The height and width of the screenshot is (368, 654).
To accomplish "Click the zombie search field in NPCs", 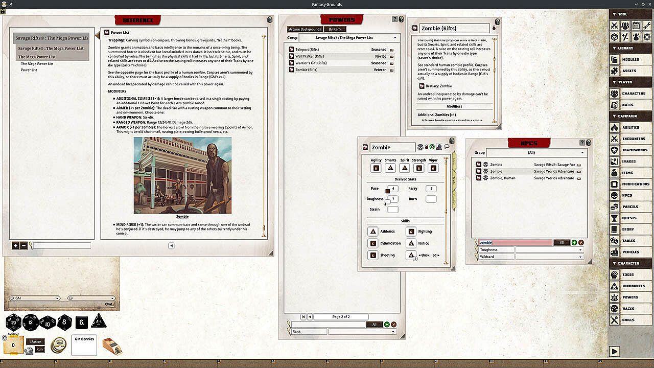I will [x=515, y=243].
